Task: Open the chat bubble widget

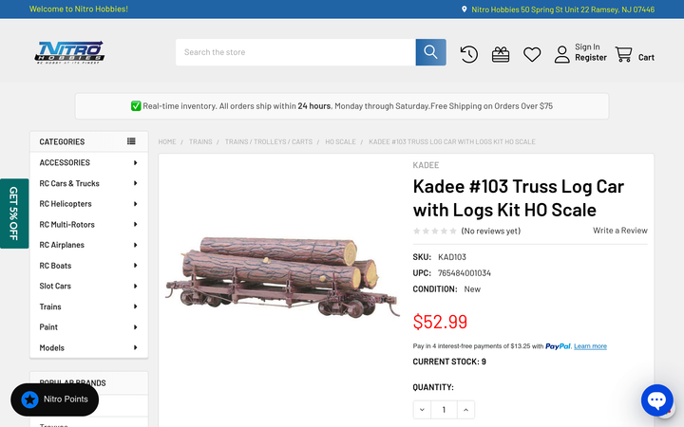Action: (x=657, y=400)
